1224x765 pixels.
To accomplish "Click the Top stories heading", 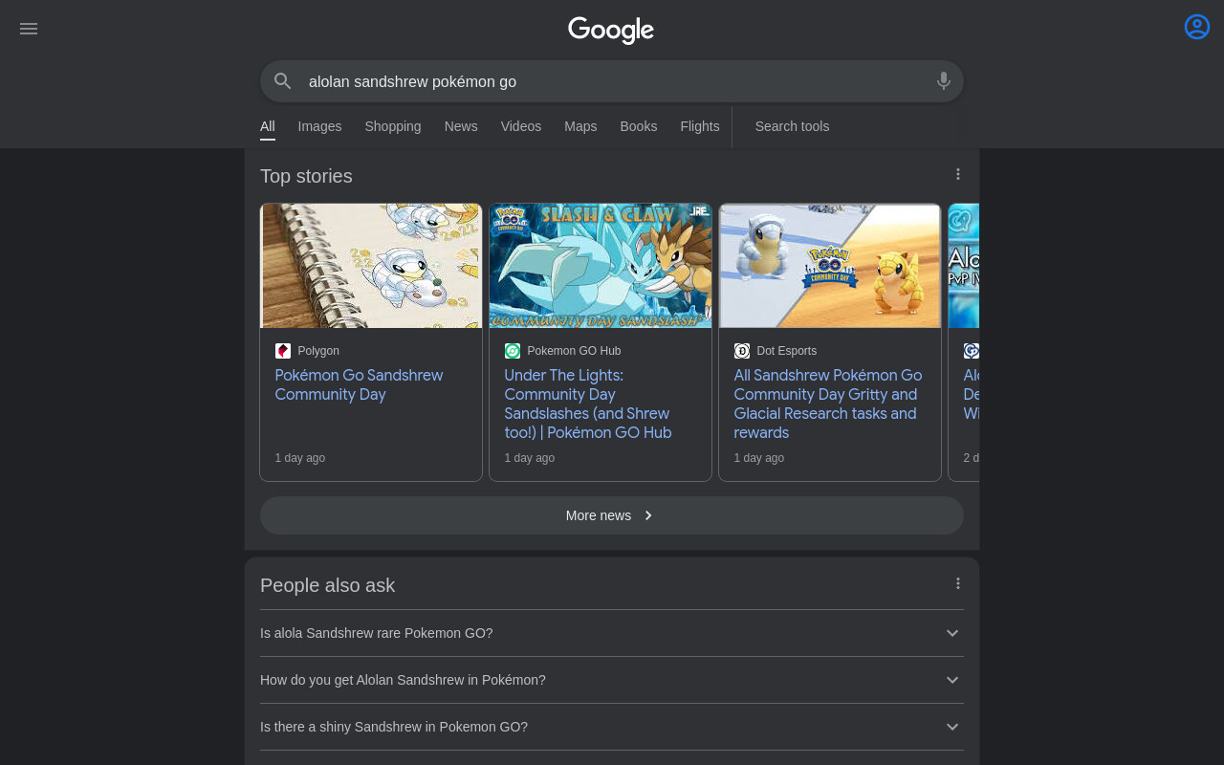I will (306, 176).
